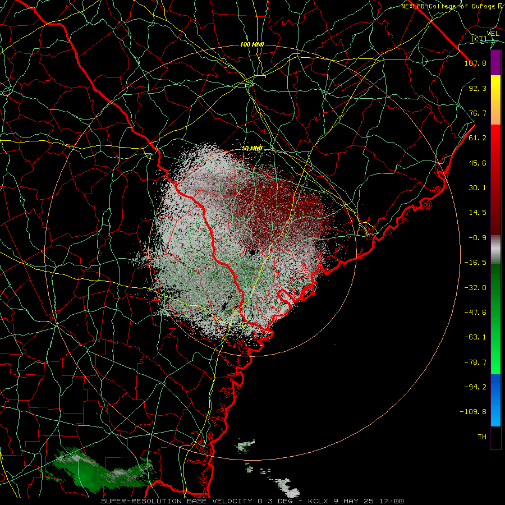Click the -16.5 legend value
The width and height of the screenshot is (505, 505).
click(x=475, y=263)
